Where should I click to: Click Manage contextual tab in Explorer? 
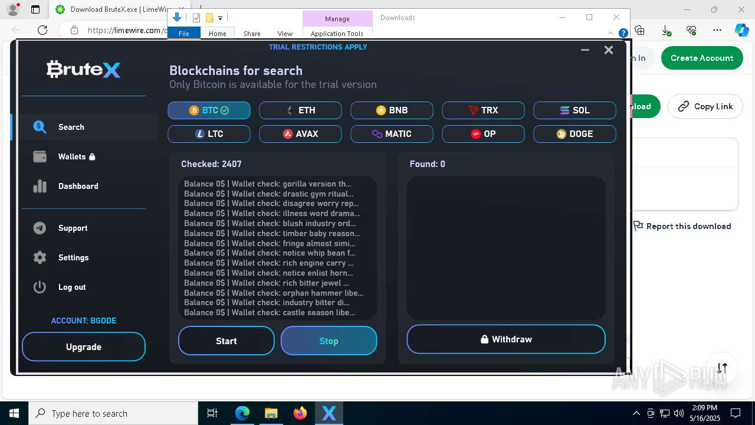click(x=337, y=19)
